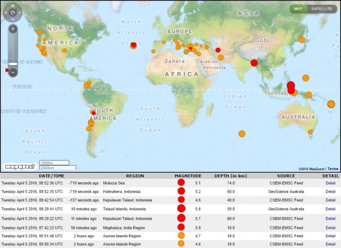Click orange marker in southern Indian Ocean

click(x=242, y=133)
